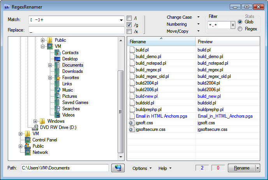Click the Network icon in folder tree
The height and width of the screenshot is (180, 268).
28,152
